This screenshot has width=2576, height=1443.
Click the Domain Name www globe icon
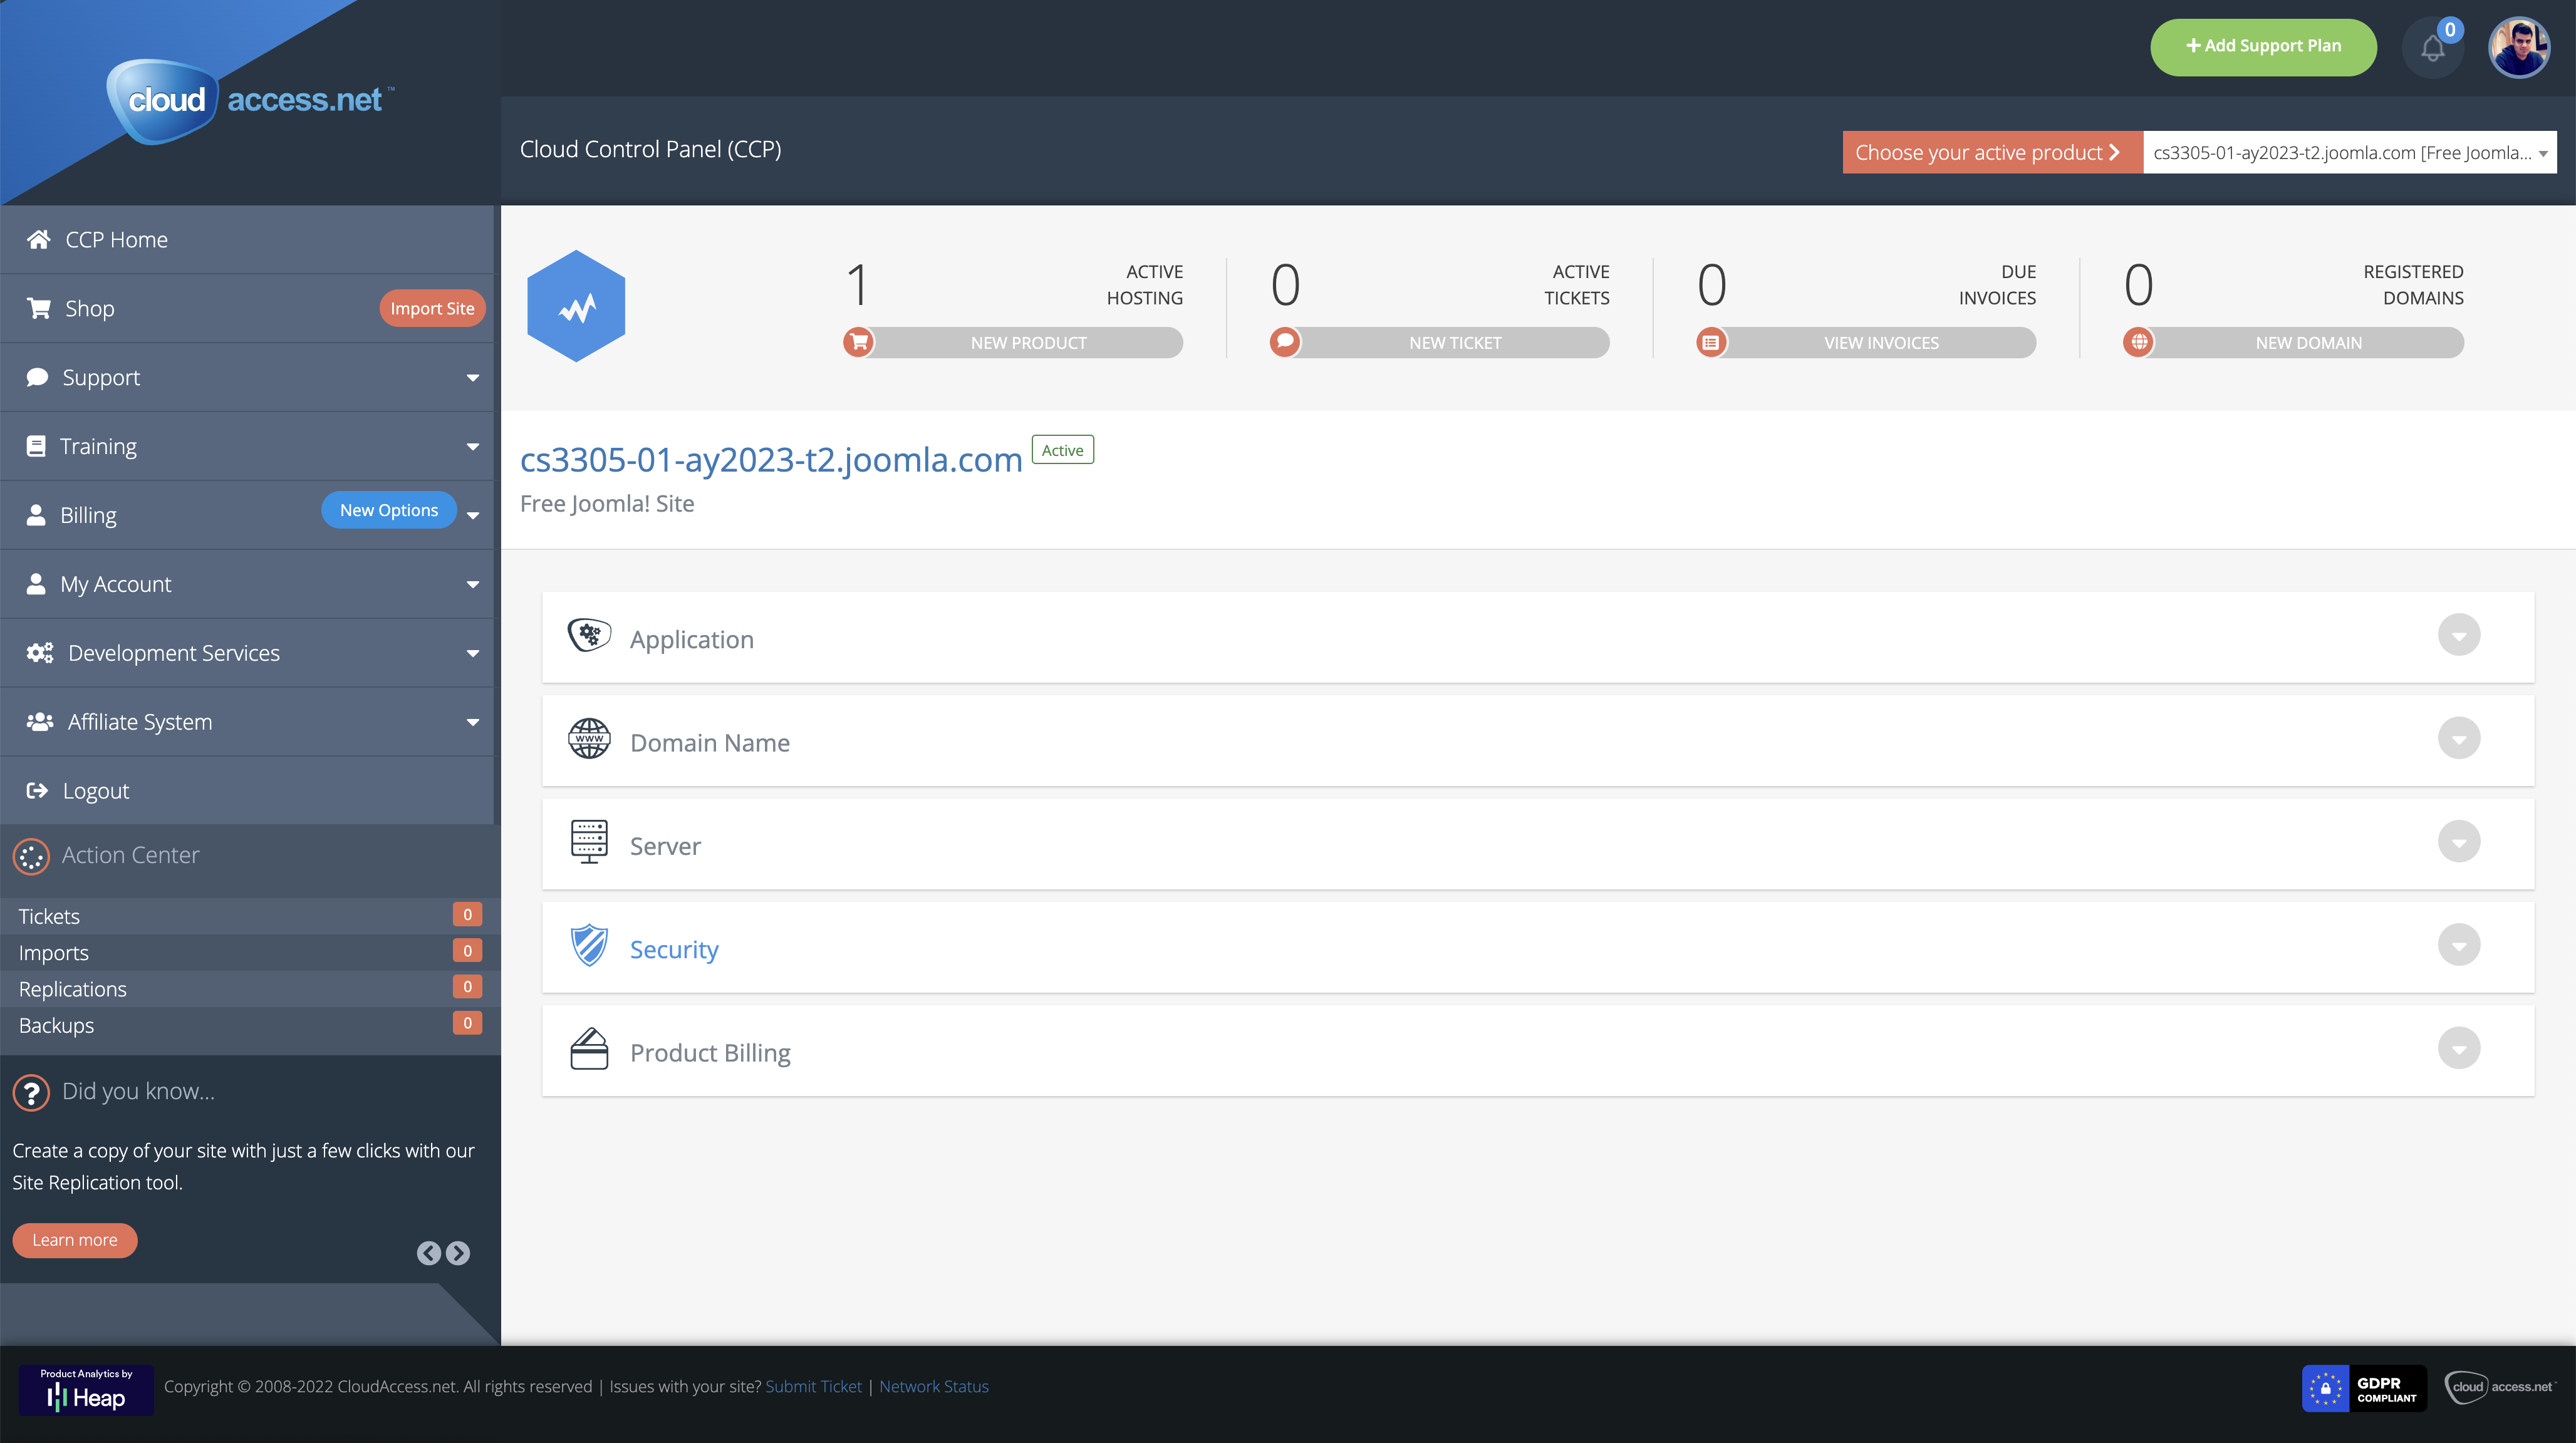tap(589, 739)
